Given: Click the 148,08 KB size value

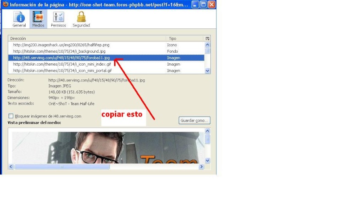Looking at the screenshot, I should tap(71, 92).
